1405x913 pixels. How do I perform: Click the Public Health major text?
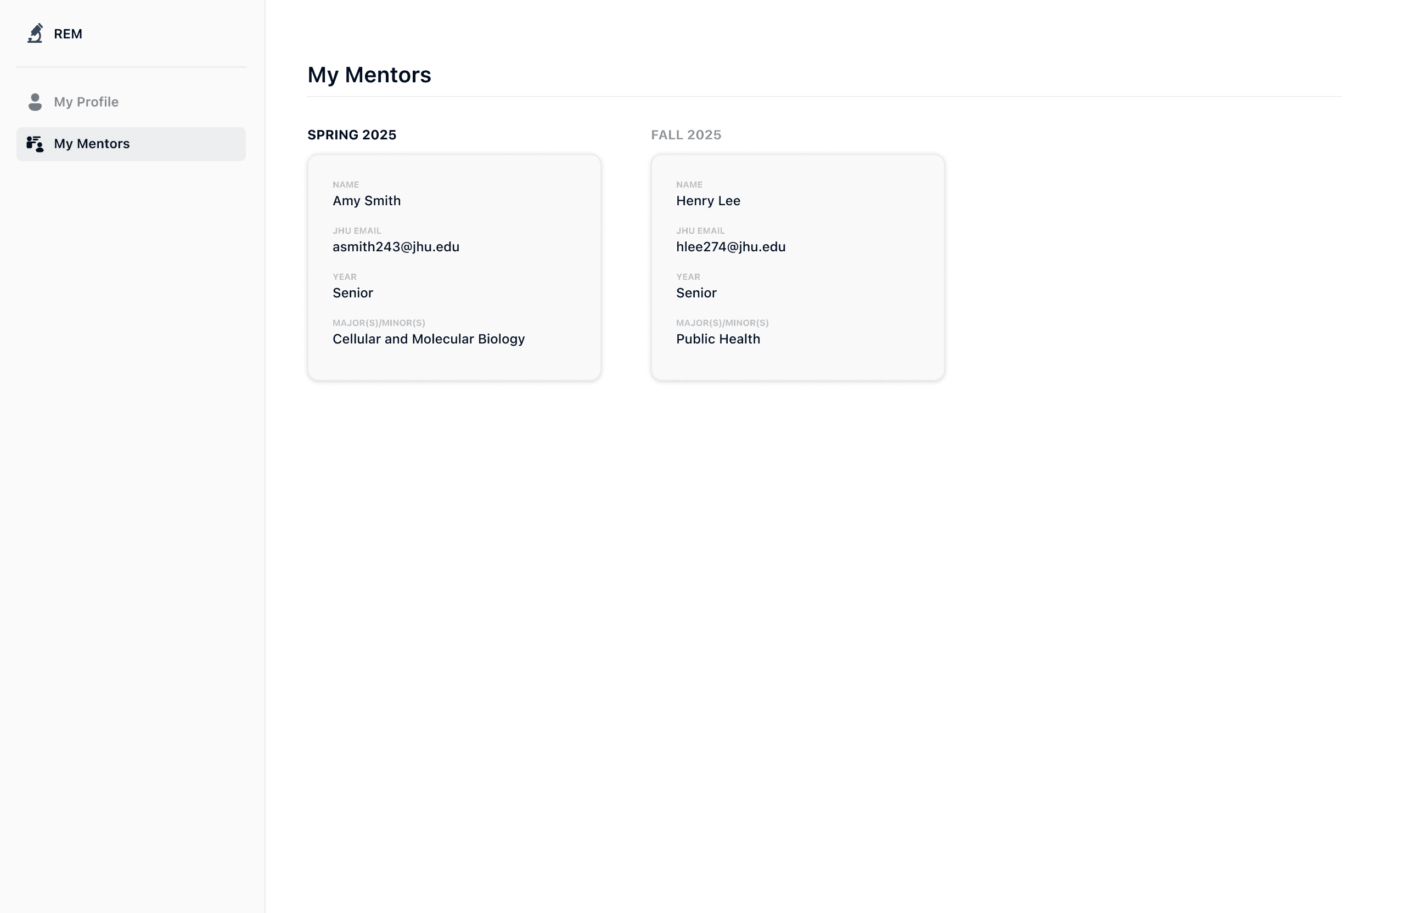pos(718,339)
